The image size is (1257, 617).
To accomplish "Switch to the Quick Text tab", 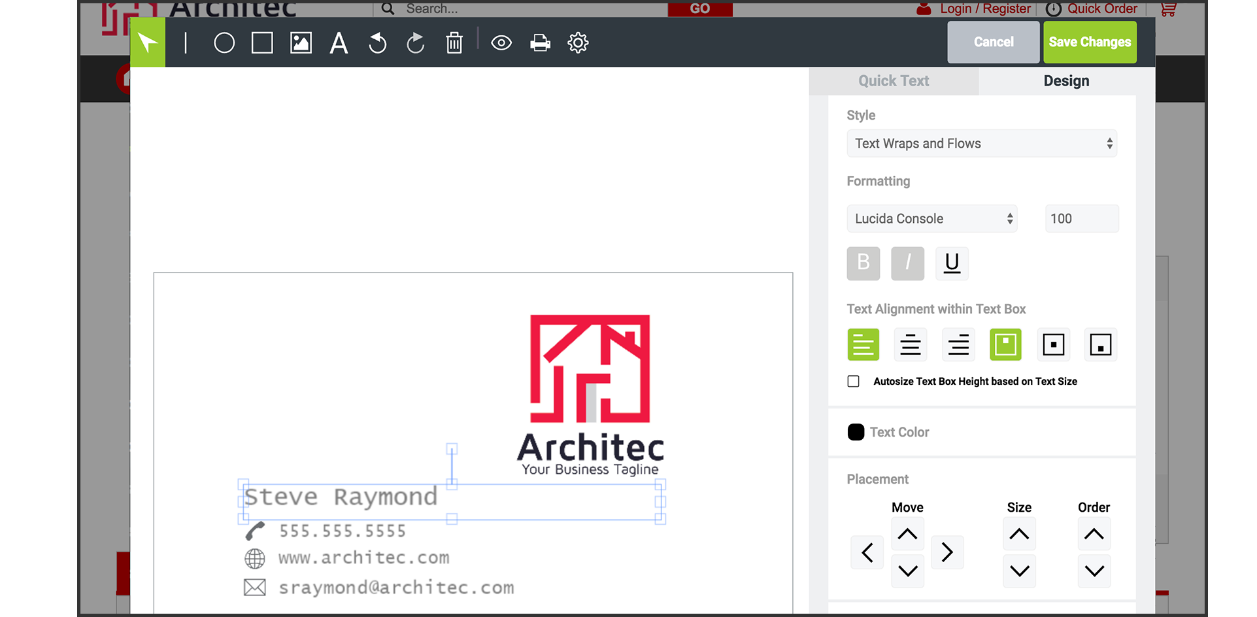I will 893,81.
